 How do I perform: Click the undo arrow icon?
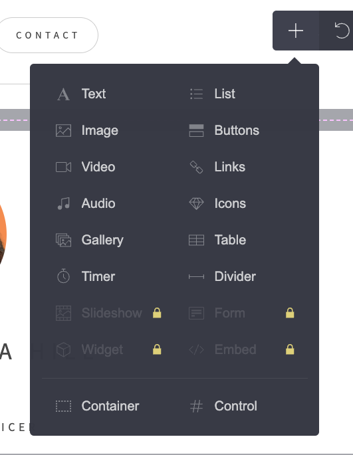point(342,31)
